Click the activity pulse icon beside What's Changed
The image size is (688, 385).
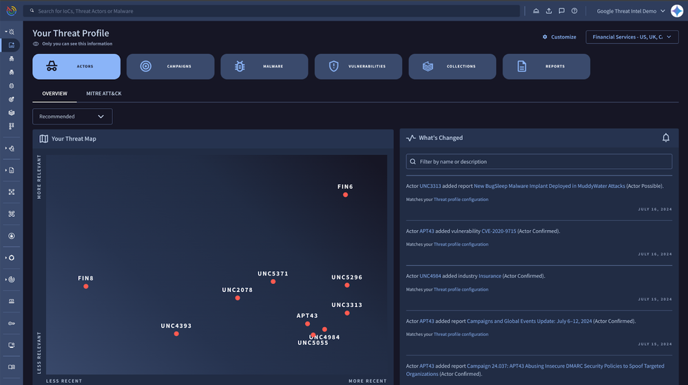click(410, 138)
